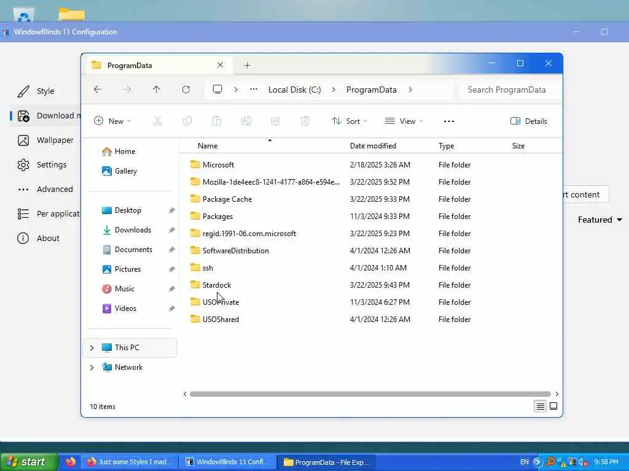Click the Delete trash icon
Image resolution: width=629 pixels, height=471 pixels.
click(305, 121)
